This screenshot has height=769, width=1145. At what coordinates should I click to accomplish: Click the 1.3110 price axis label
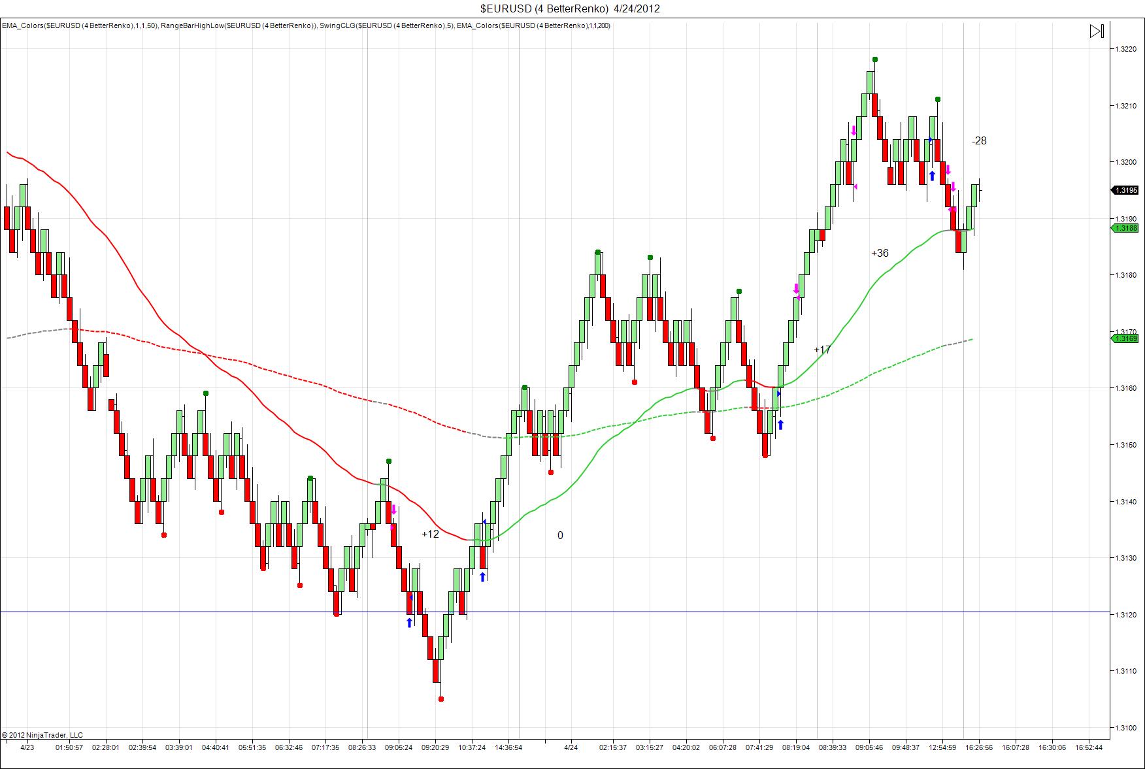click(1125, 671)
